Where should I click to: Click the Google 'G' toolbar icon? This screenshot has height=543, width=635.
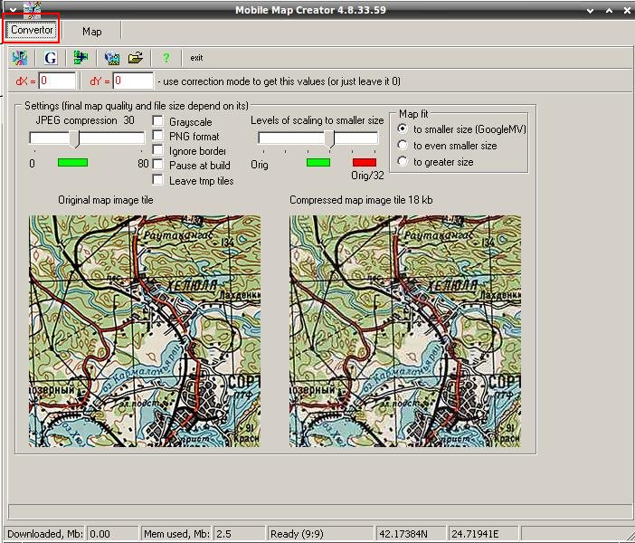point(51,58)
